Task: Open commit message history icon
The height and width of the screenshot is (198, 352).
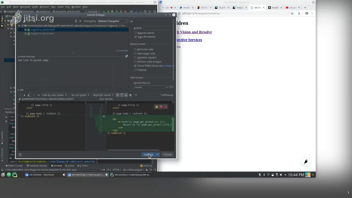Action: tap(127, 56)
